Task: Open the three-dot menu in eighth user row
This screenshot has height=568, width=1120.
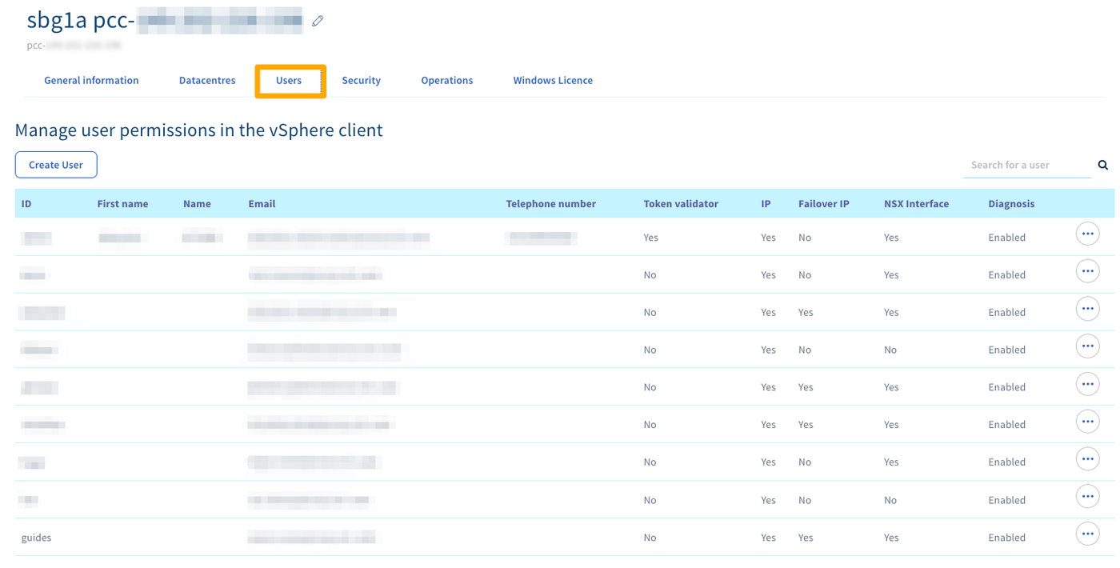Action: pyautogui.click(x=1087, y=496)
